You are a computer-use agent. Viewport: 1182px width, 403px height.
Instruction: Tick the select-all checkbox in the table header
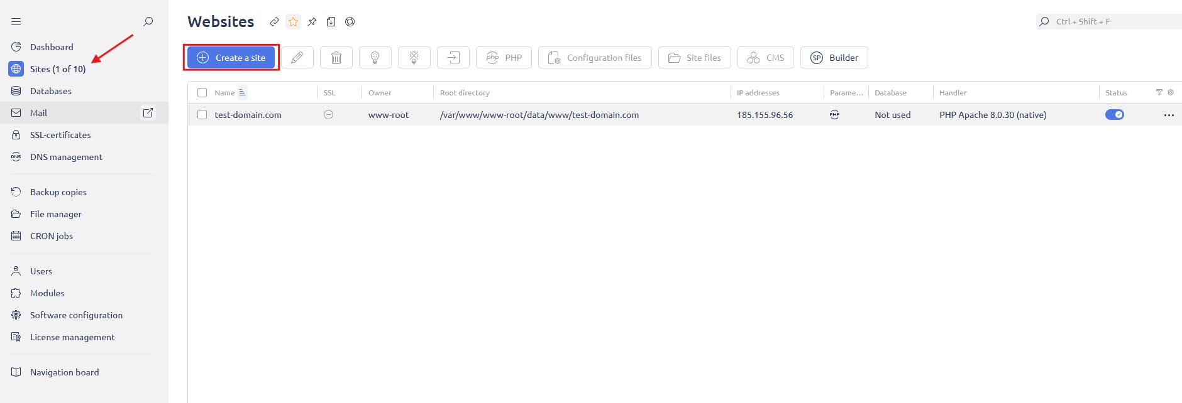(x=202, y=93)
